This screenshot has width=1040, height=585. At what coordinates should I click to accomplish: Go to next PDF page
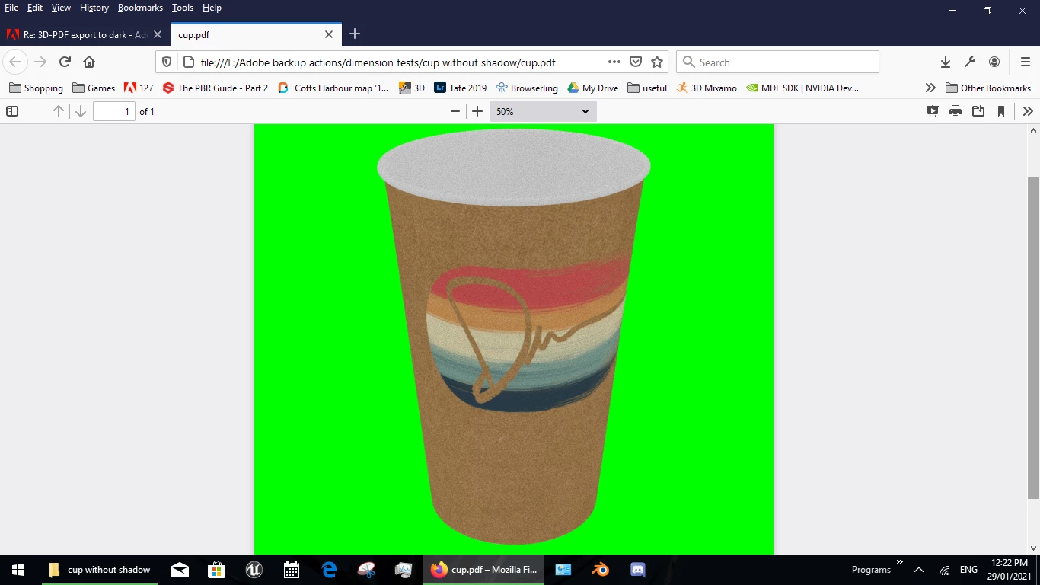[81, 111]
